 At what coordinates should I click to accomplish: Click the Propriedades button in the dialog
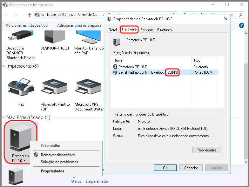[206, 150]
